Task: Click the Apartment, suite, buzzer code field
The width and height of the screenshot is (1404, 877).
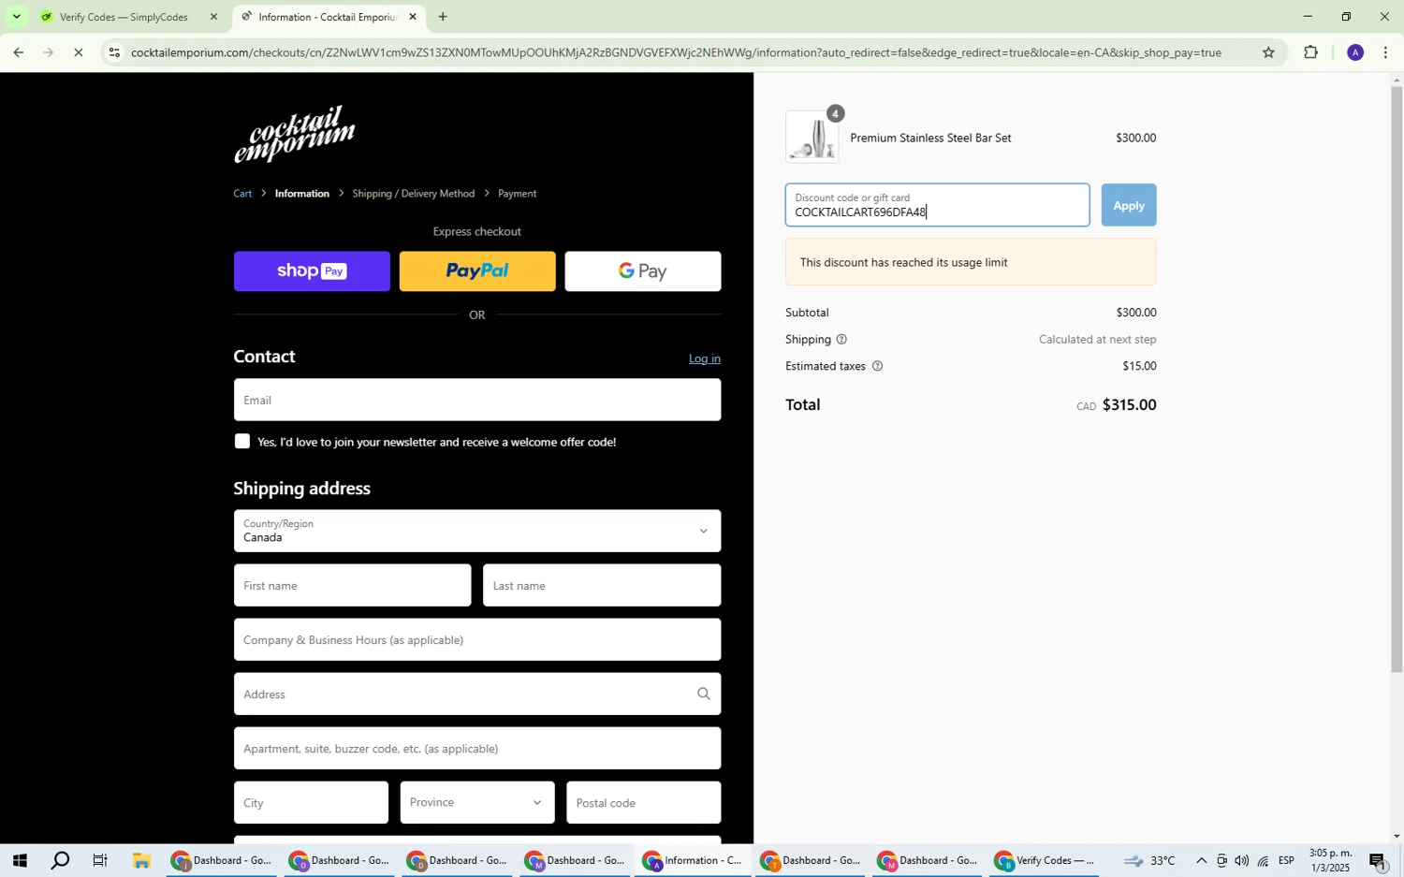Action: pos(477,749)
